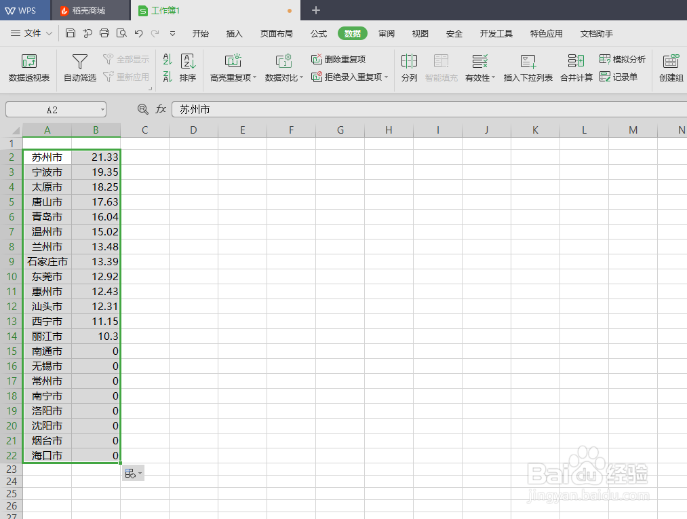
Task: Switch to the 稻壳商城 window tab
Action: pos(91,11)
